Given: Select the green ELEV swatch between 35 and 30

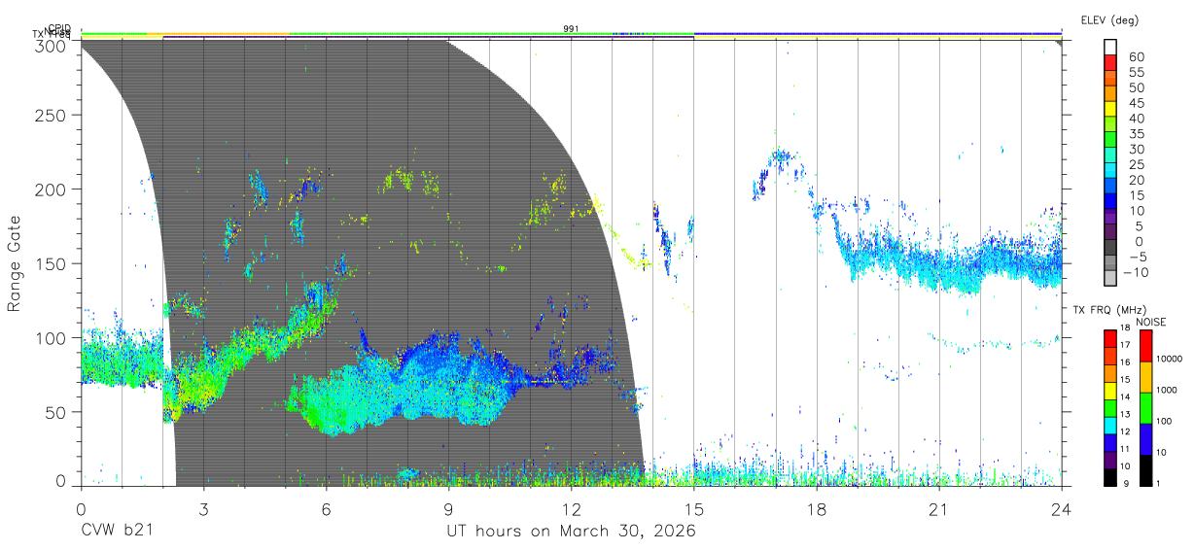Looking at the screenshot, I should 1110,140.
